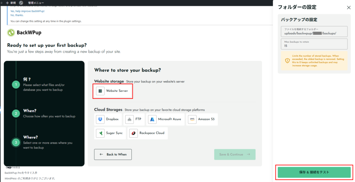The width and height of the screenshot is (355, 182).
Task: Pick Microsoft Azure storage option
Action: tap(165, 119)
